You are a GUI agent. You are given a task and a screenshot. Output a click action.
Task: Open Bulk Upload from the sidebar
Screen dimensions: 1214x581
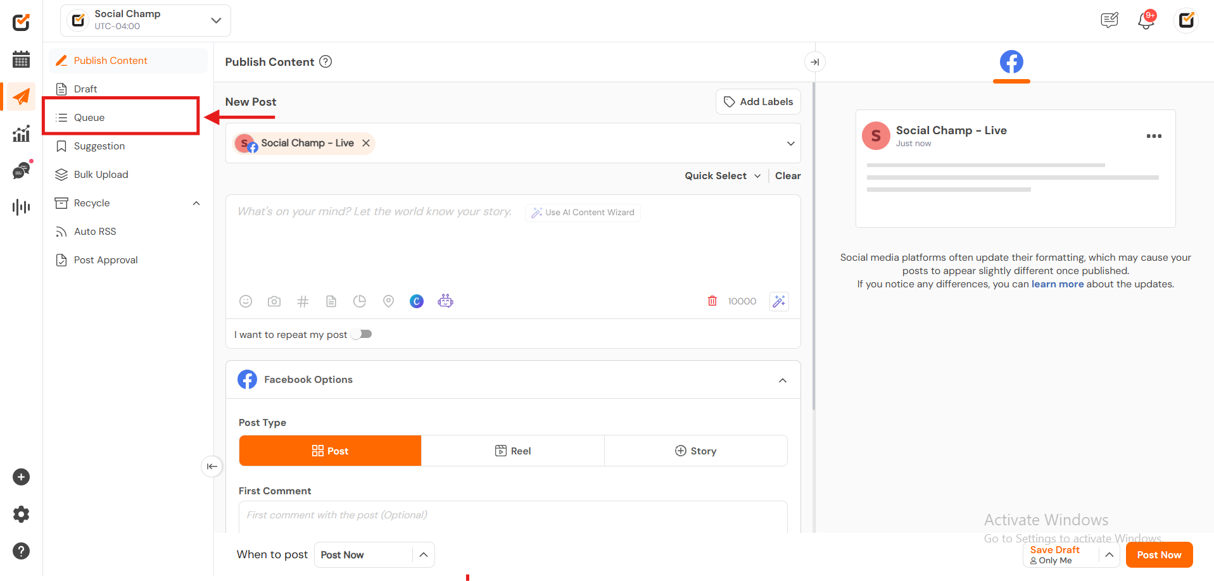[x=101, y=175]
